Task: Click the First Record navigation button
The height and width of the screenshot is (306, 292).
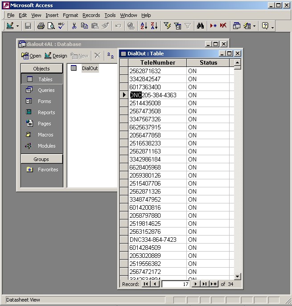Action: click(x=145, y=284)
